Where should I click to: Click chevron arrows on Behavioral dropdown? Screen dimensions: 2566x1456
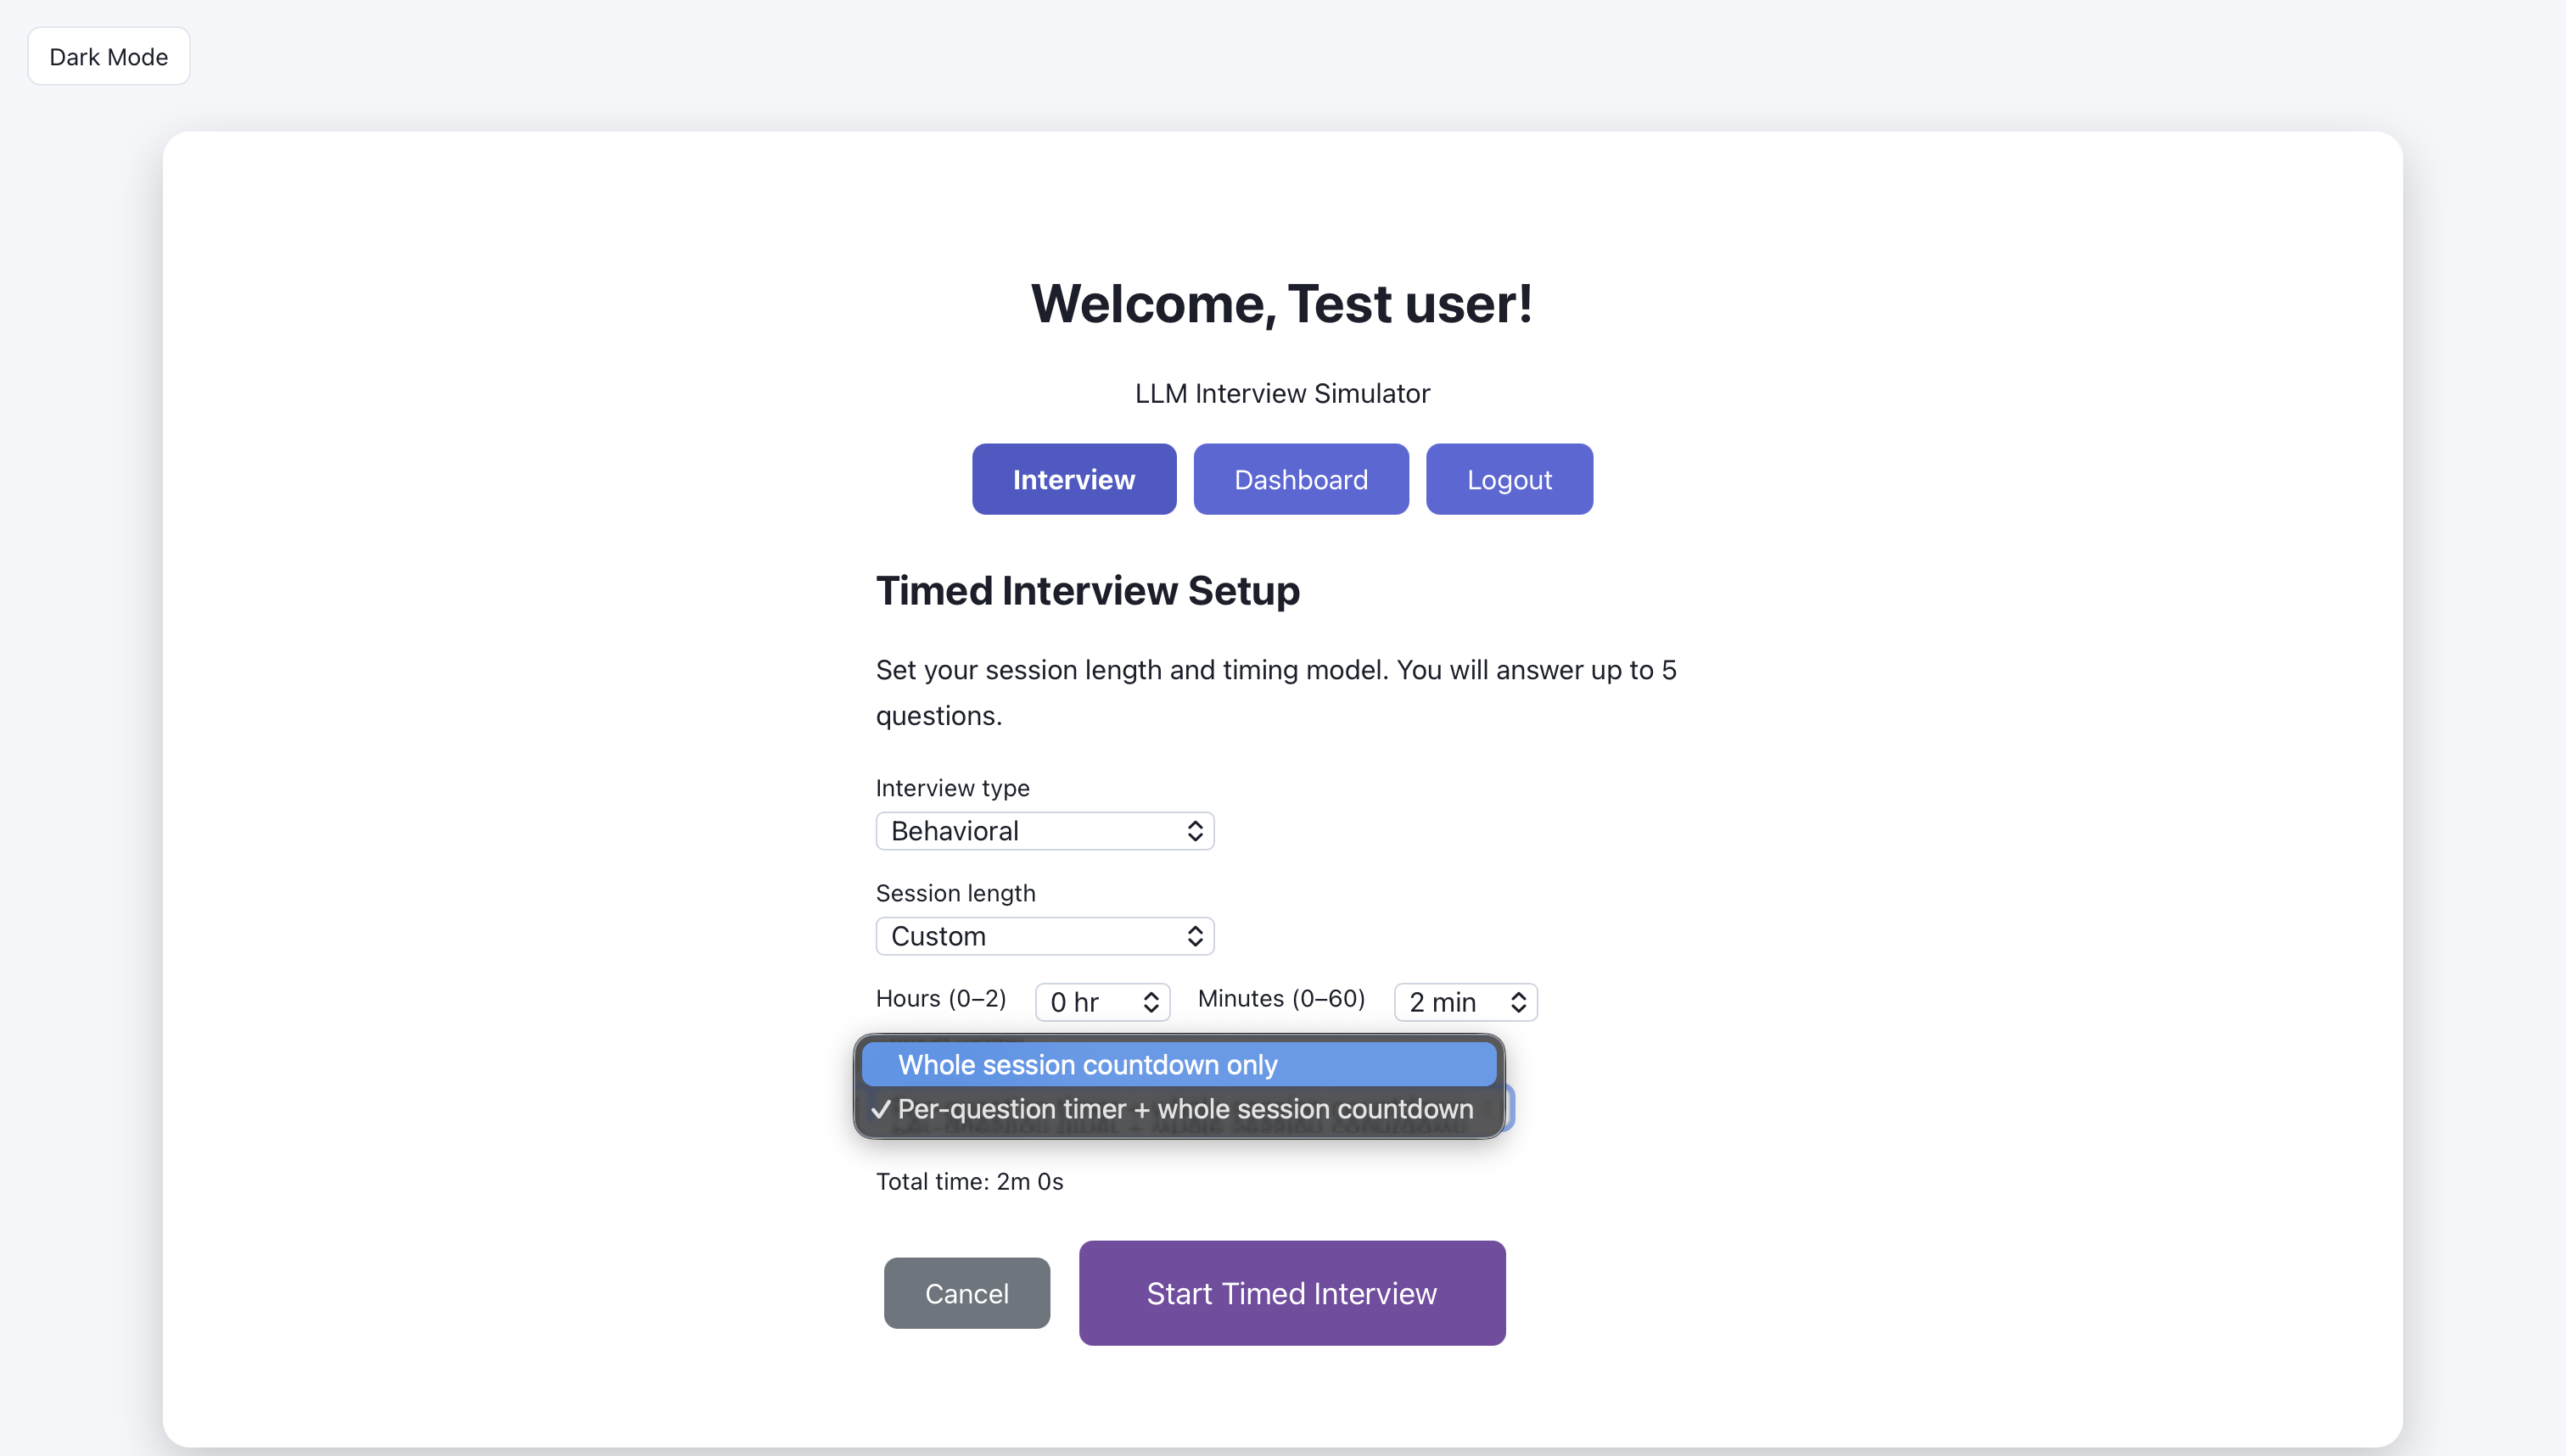1195,831
